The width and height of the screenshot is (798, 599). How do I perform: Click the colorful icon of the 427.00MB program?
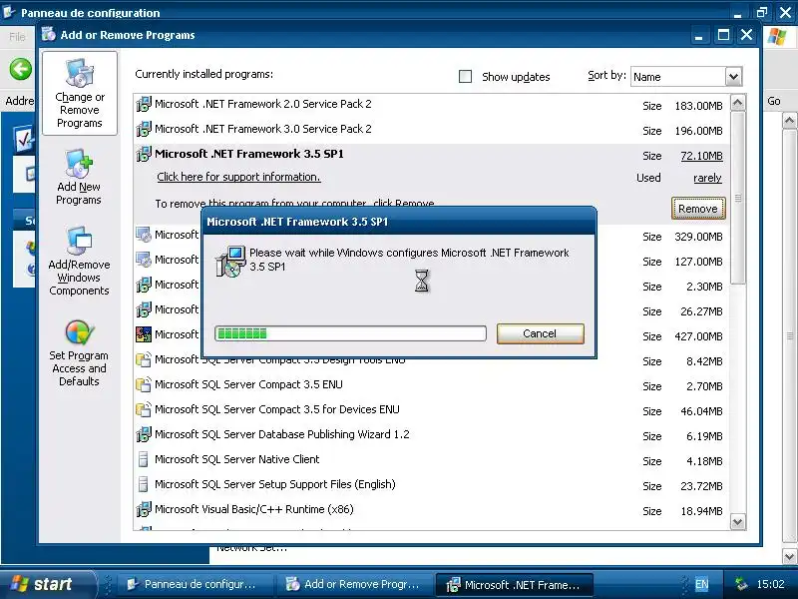coord(144,334)
